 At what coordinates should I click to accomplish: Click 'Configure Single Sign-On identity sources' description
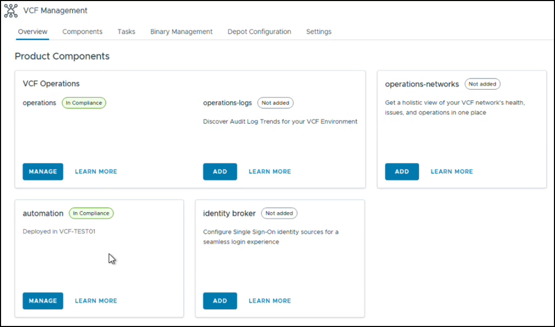point(271,237)
